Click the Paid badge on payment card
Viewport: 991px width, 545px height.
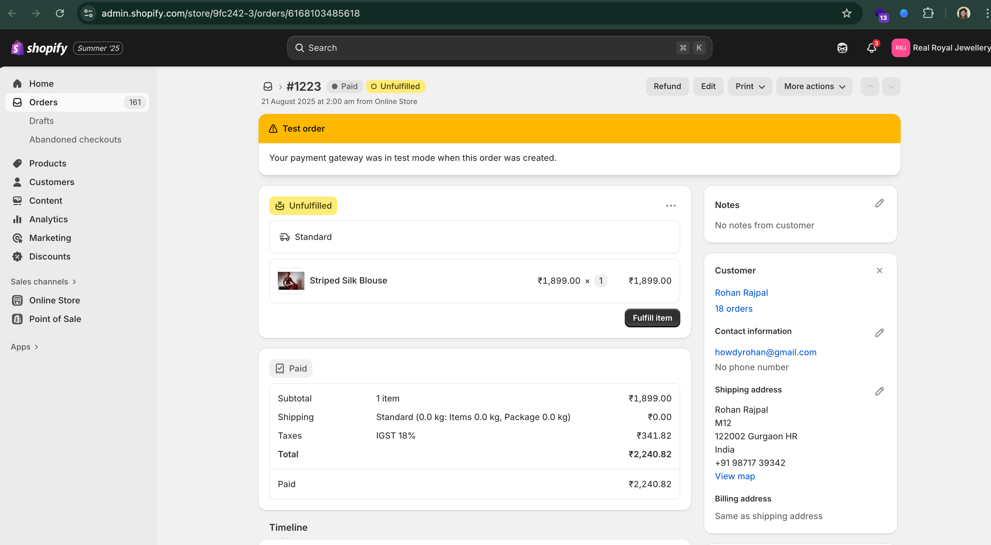coord(291,369)
